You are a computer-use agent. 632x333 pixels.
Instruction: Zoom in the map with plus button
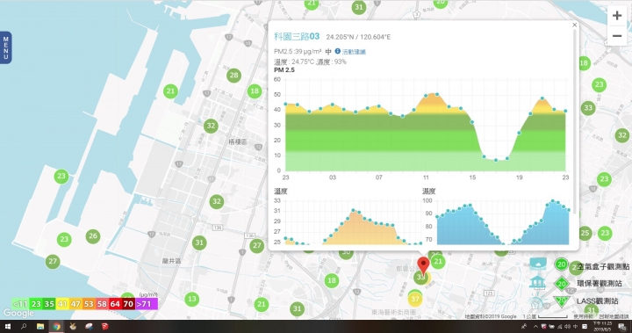[617, 16]
